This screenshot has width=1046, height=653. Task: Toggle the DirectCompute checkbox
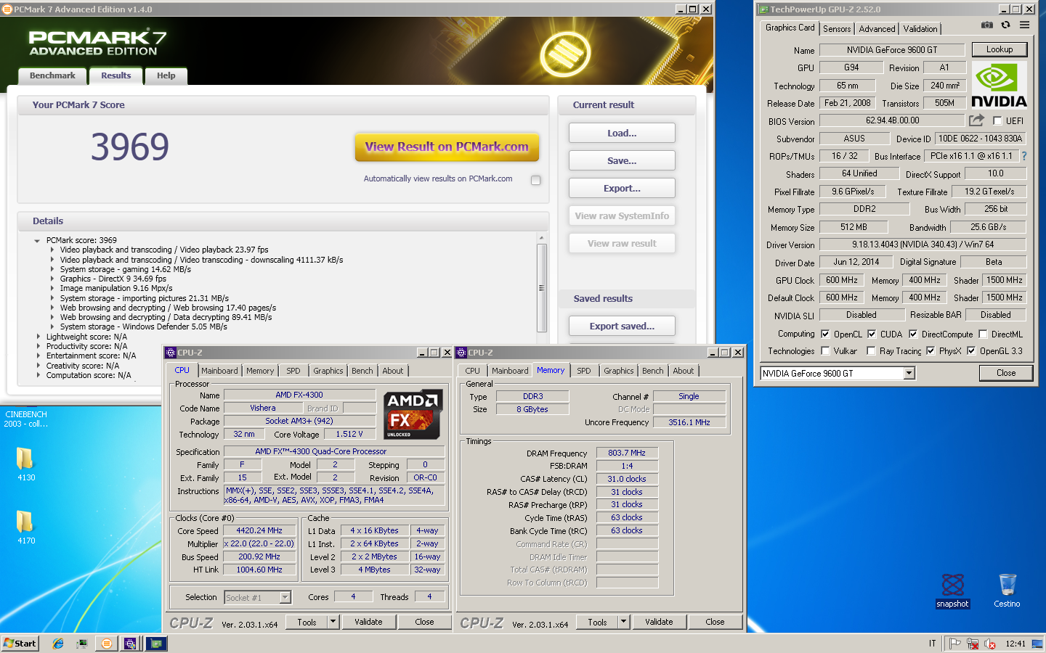tap(913, 334)
